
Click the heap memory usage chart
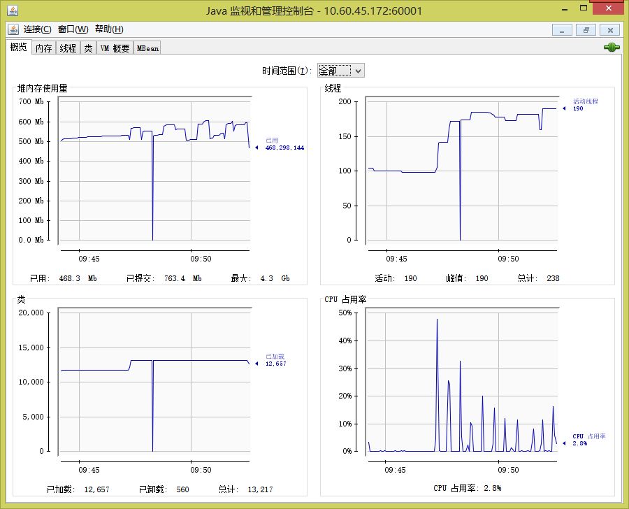pos(155,170)
